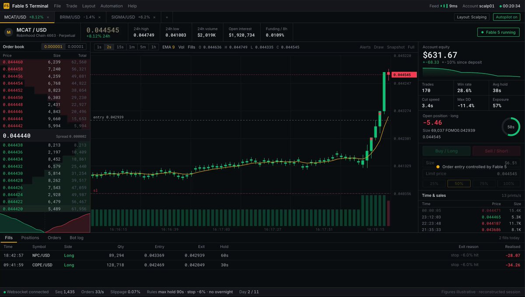Viewport: 525px width, 297px height.
Task: Close the MCAT/USD tab
Action: click(x=48, y=17)
